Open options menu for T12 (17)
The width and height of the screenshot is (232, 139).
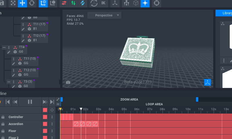pyautogui.click(x=23, y=36)
